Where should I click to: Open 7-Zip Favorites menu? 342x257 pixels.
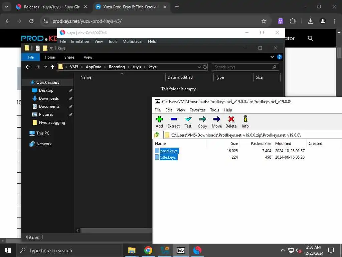point(197,110)
